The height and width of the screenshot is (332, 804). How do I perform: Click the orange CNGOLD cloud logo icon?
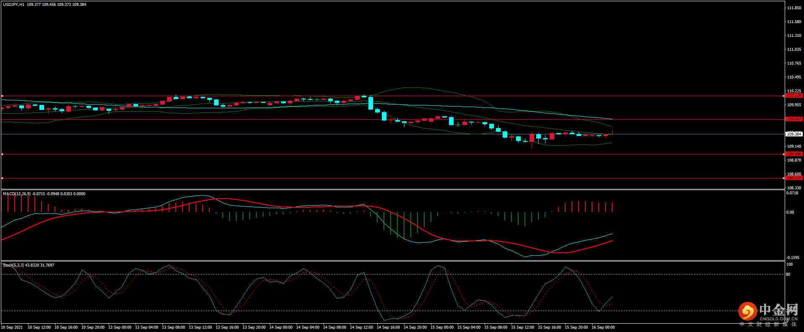click(747, 311)
